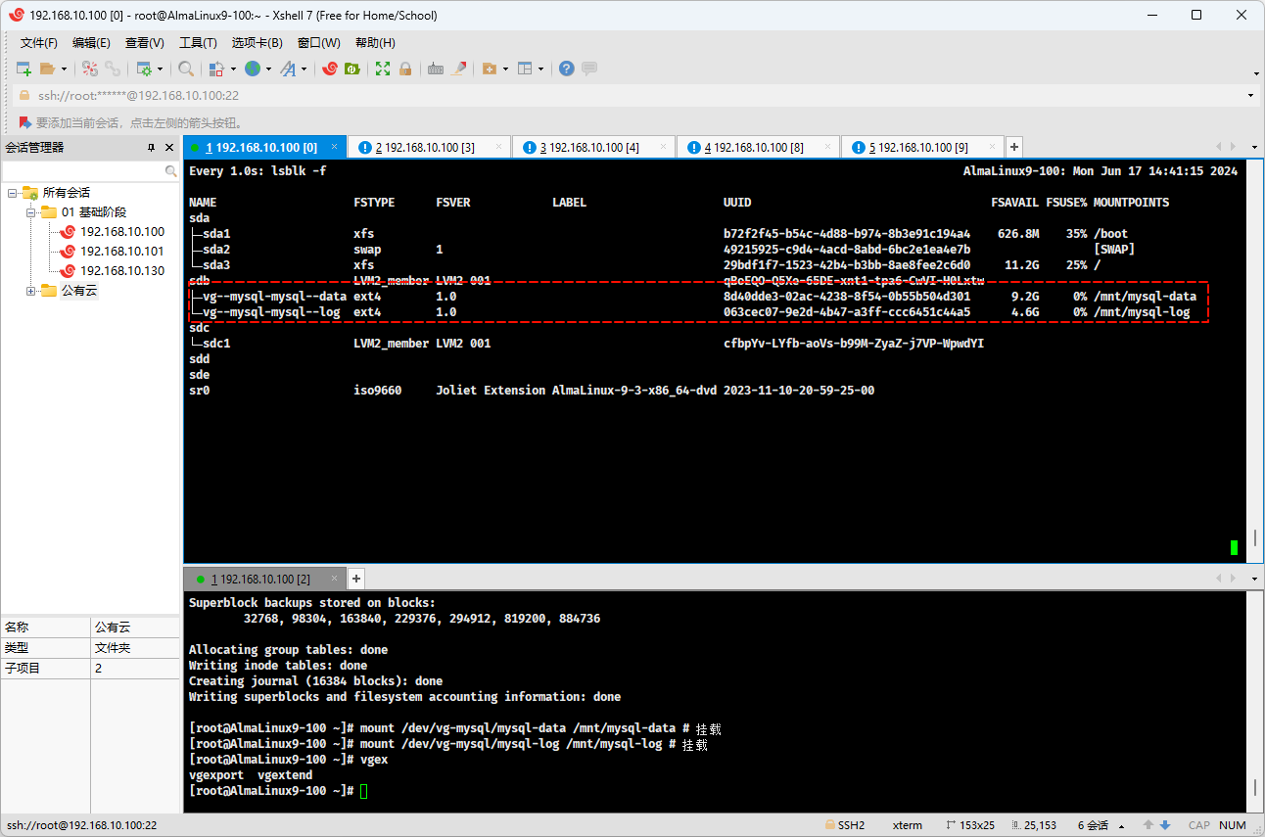Switch to tab 3 192.168.10.100 [4]
Screen dimensions: 1265x837
coord(588,148)
